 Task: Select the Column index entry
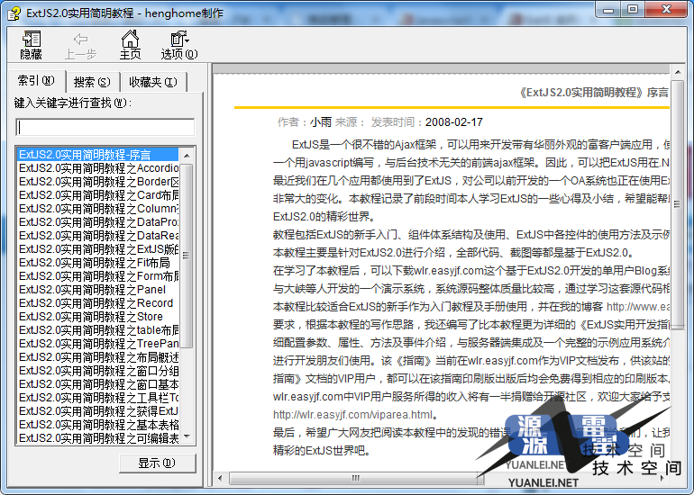tap(98, 209)
